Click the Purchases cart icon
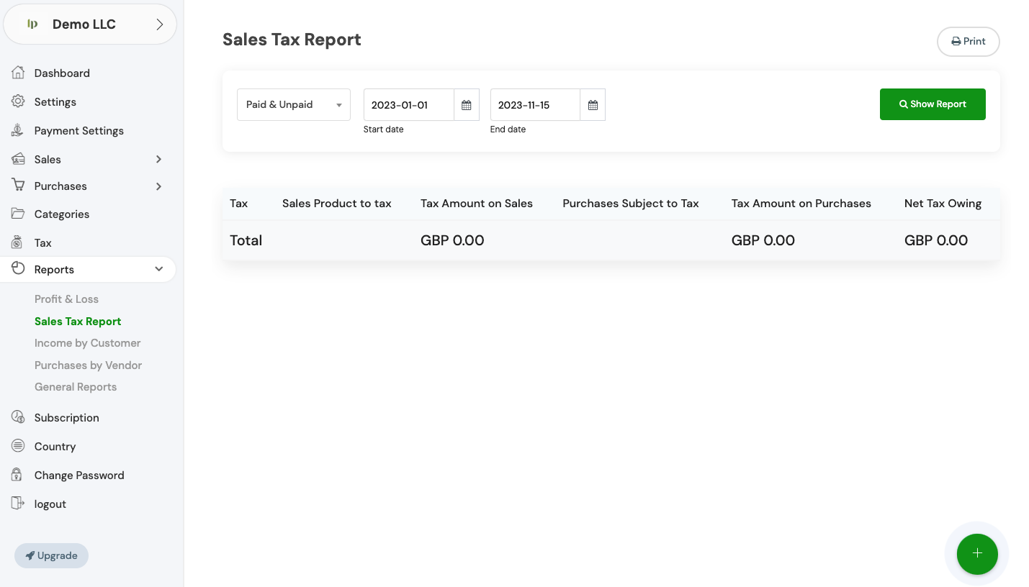Screen dimensions: 1029x587 tap(18, 186)
